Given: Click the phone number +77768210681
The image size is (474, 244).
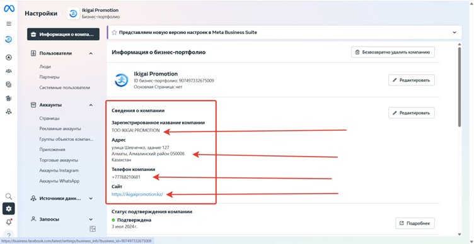Looking at the screenshot, I should click(126, 177).
